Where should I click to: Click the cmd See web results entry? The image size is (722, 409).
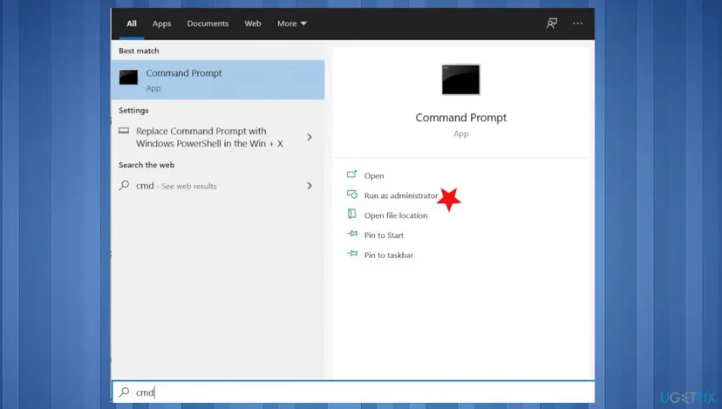click(218, 186)
